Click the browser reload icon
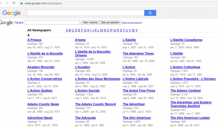Viewport: 218px width, 127px height. click(14, 3)
